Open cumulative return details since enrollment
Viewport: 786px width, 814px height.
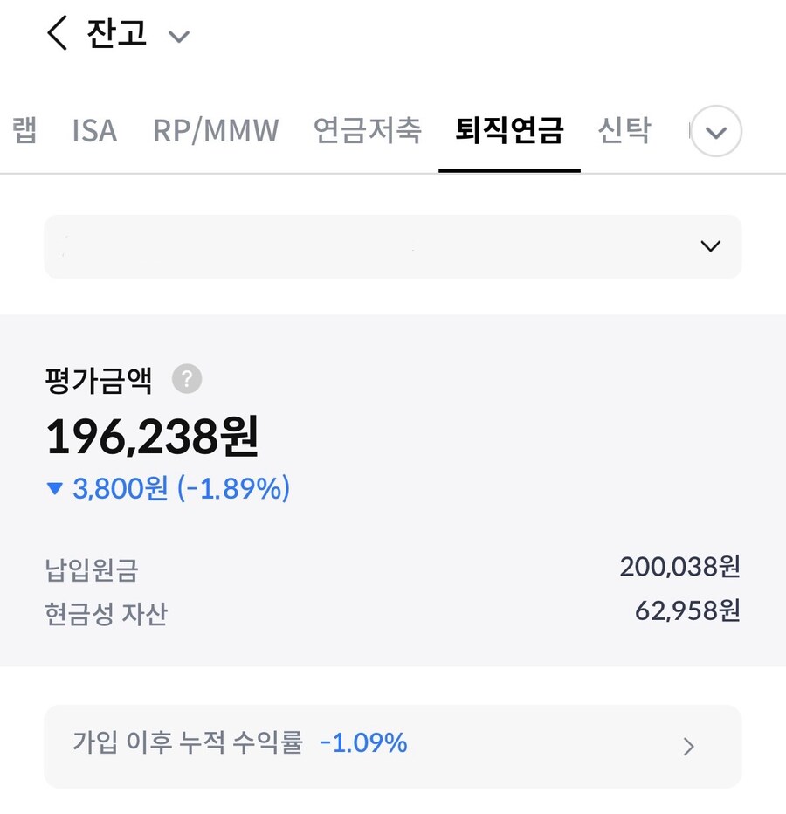click(392, 747)
